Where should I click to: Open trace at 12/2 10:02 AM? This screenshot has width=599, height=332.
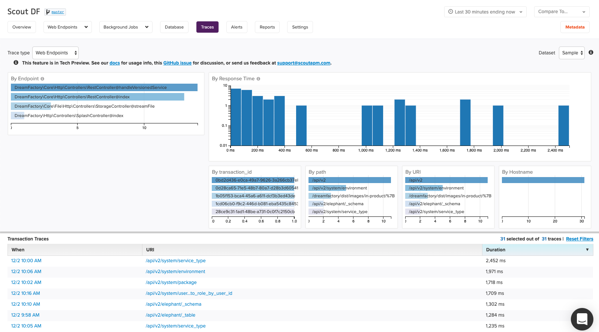pyautogui.click(x=26, y=282)
